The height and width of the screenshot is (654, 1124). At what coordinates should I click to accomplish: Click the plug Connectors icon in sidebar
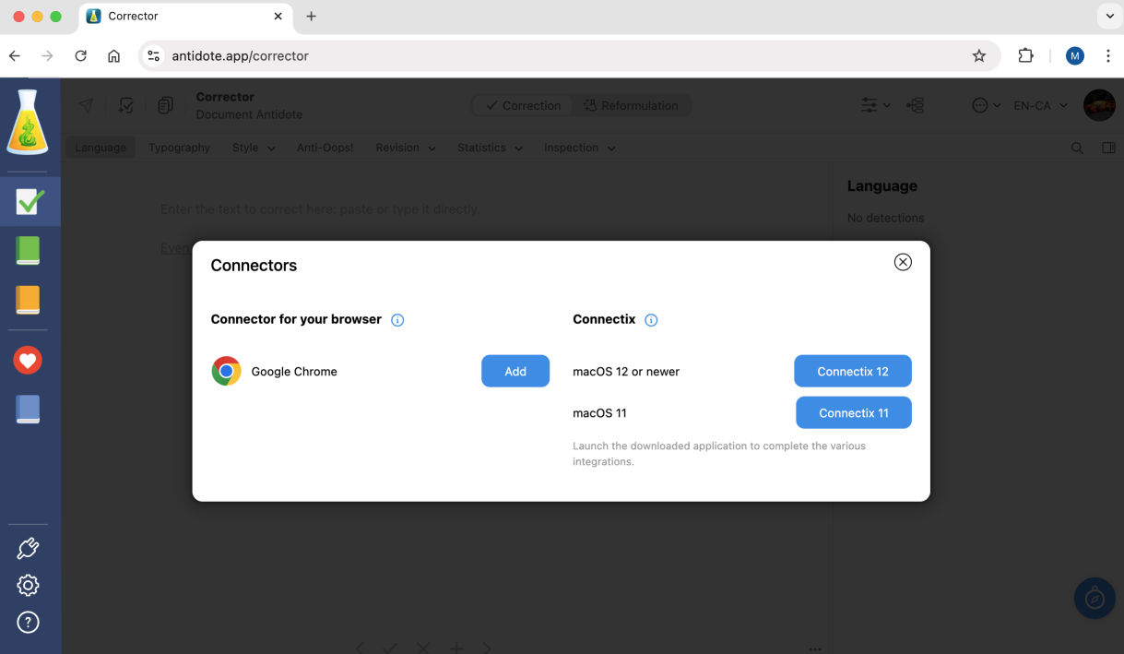click(28, 549)
